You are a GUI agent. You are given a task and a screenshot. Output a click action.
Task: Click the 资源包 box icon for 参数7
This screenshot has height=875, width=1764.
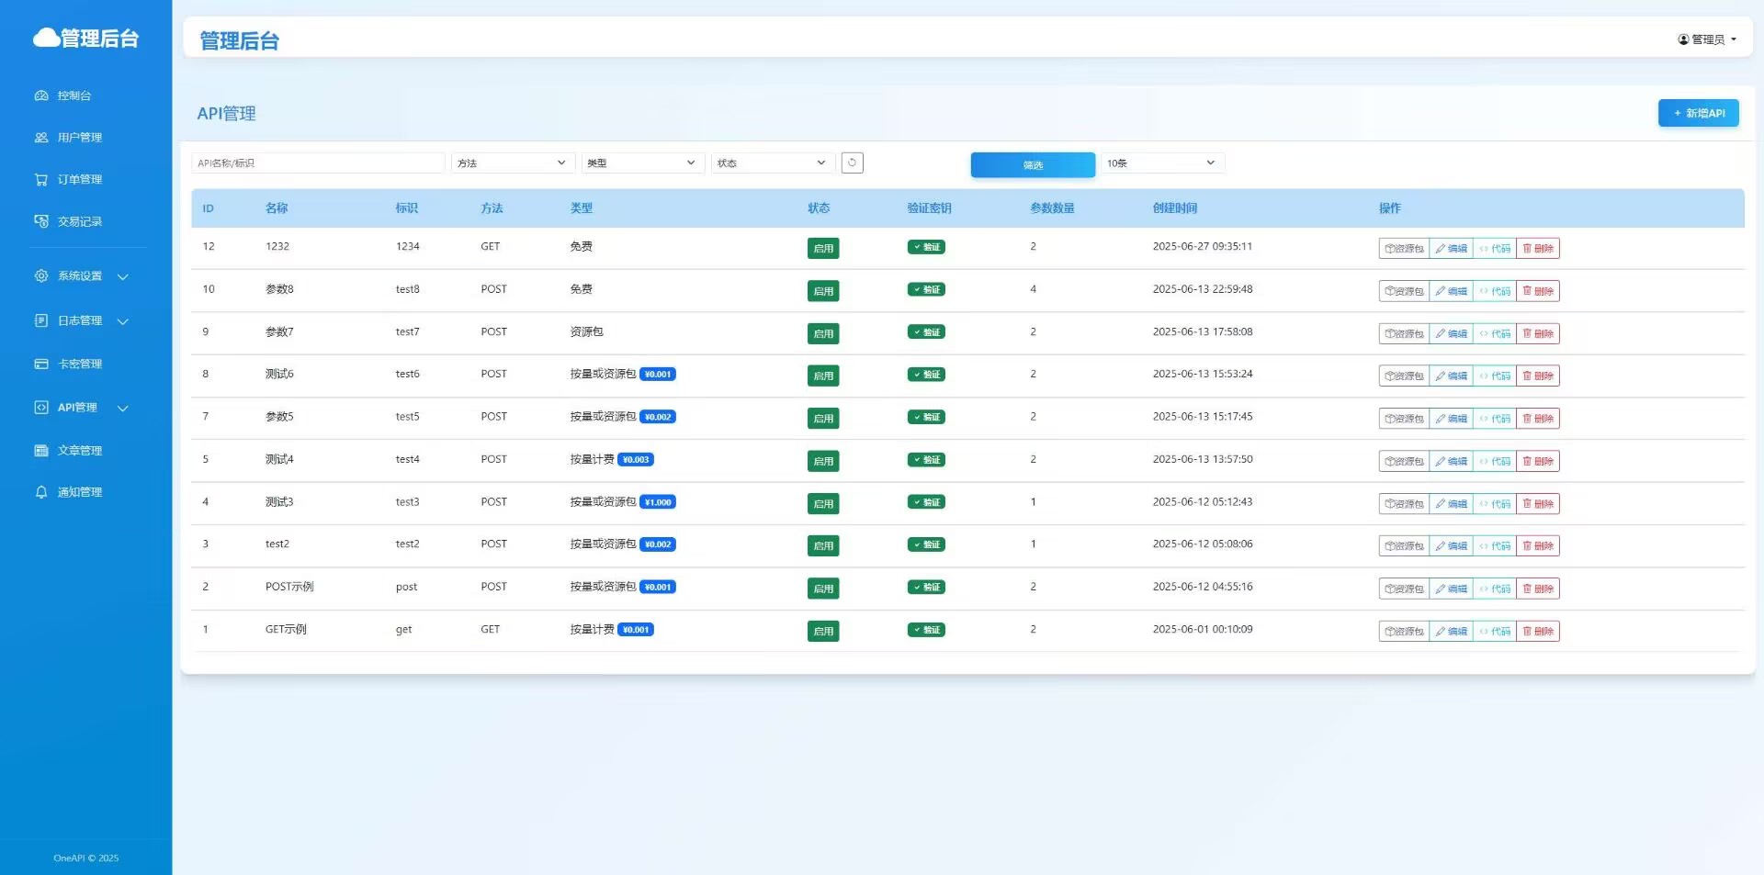[x=1390, y=334]
